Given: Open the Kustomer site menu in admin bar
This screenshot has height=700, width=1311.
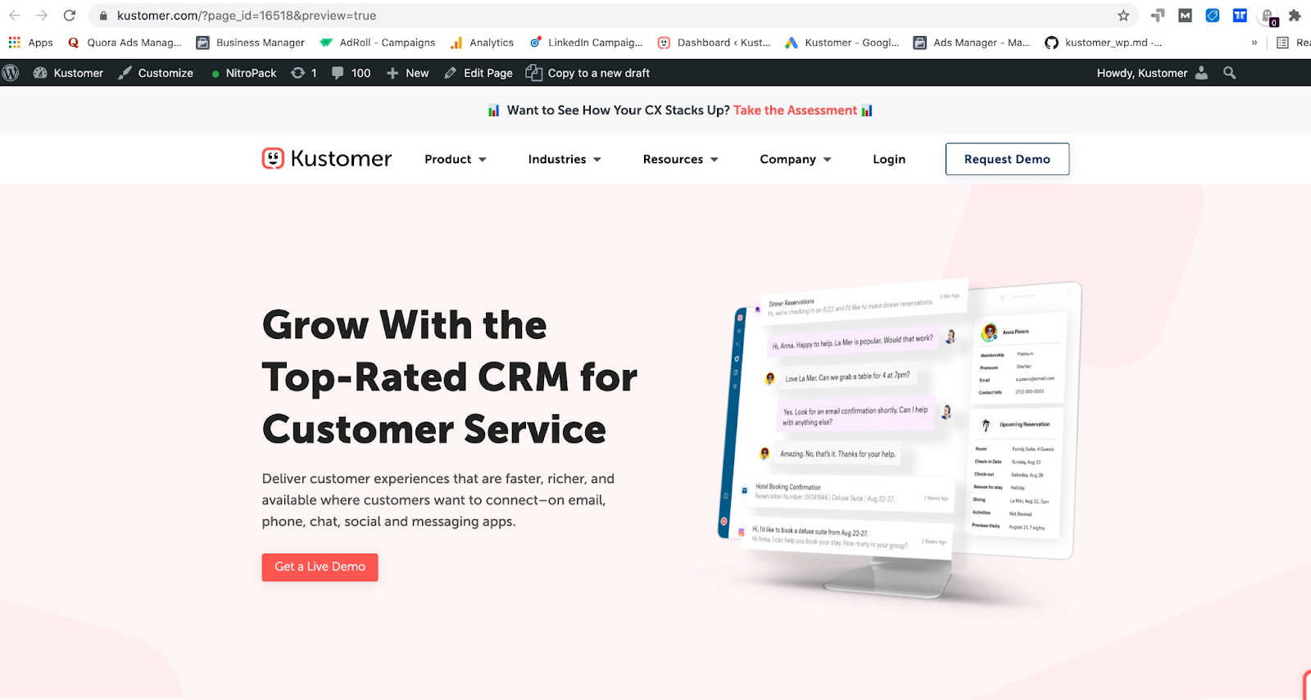Looking at the screenshot, I should coord(68,73).
